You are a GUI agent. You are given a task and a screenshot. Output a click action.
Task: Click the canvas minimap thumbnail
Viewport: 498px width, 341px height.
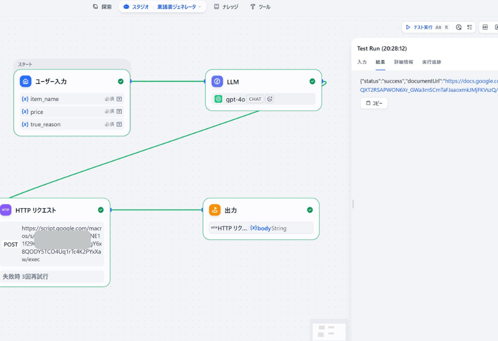[x=329, y=331]
